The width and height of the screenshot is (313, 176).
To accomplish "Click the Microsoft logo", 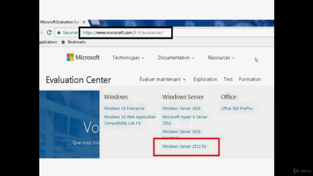I will 83,58.
